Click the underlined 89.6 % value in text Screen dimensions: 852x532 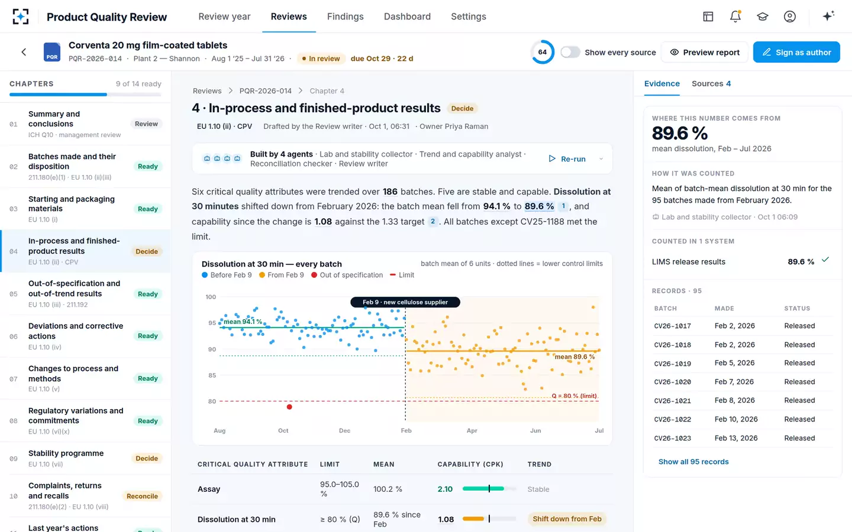click(539, 206)
